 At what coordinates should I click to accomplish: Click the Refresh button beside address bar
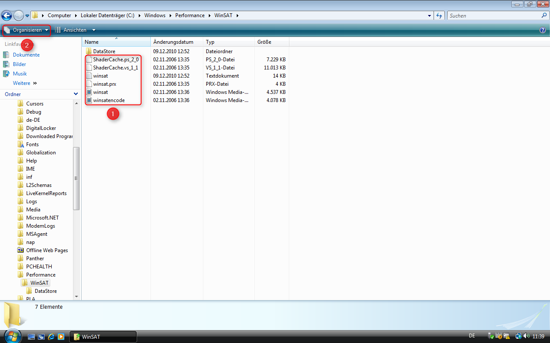coord(439,15)
